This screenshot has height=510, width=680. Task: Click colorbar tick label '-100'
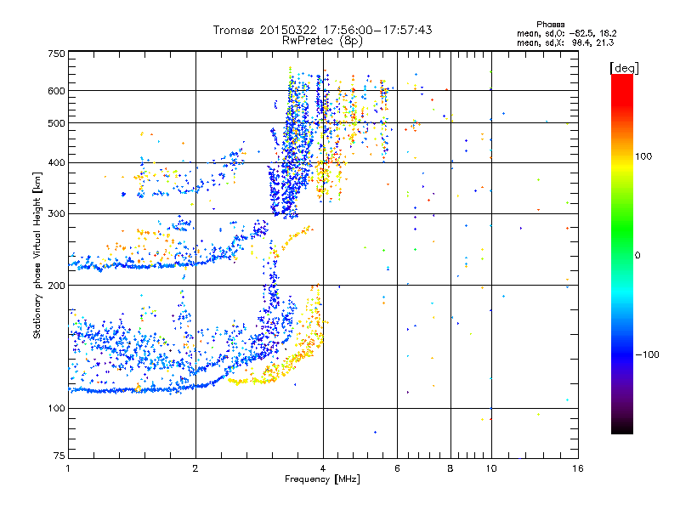(x=648, y=354)
